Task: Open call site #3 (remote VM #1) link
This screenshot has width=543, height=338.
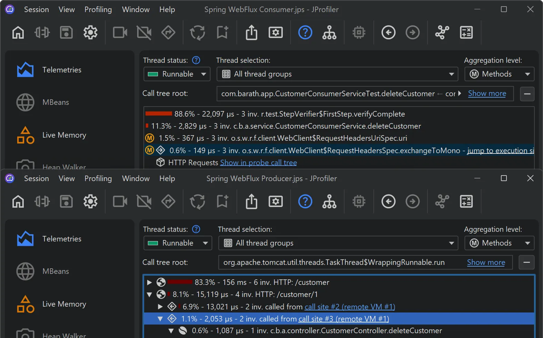Action: tap(344, 319)
